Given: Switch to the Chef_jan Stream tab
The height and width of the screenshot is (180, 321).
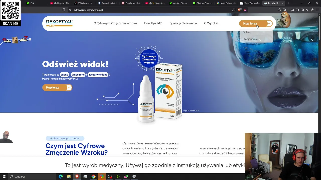Looking at the screenshot, I should tap(203, 3).
